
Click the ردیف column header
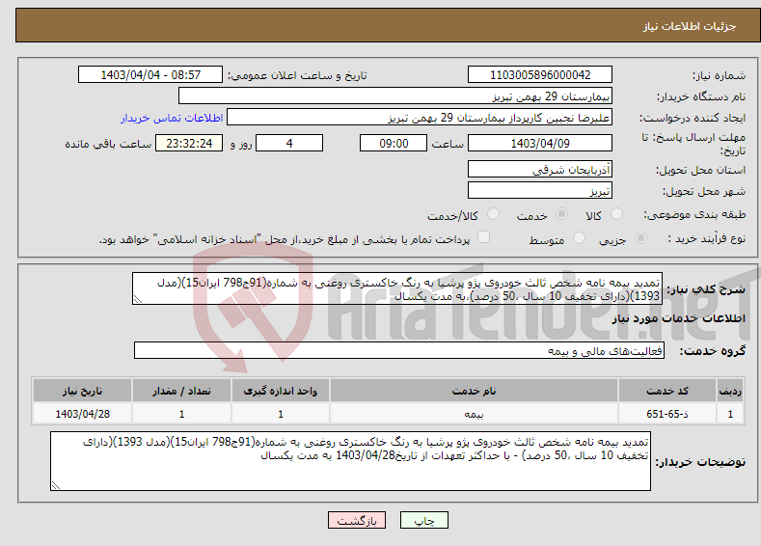coord(730,391)
